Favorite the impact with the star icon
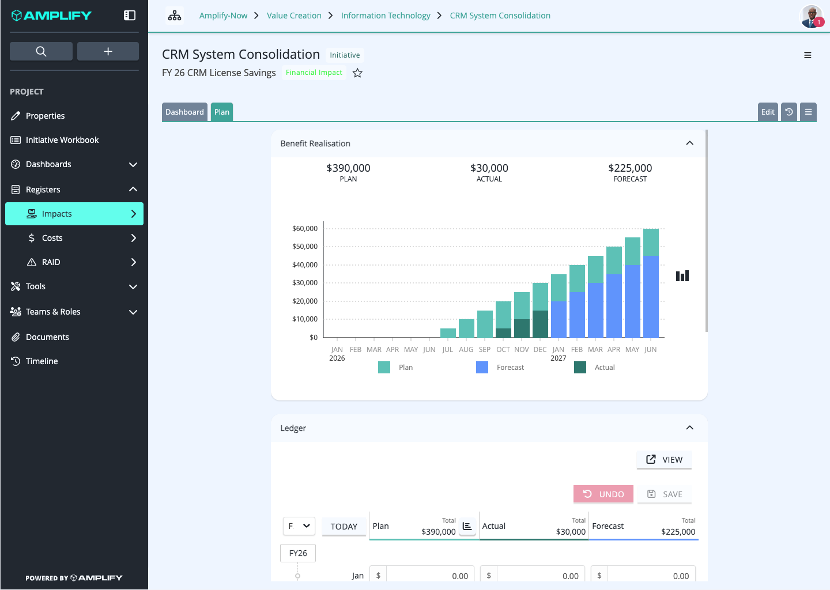This screenshot has height=590, width=830. [357, 73]
